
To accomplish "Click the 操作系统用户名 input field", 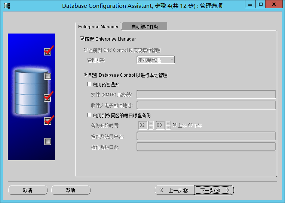I will (x=206, y=136).
